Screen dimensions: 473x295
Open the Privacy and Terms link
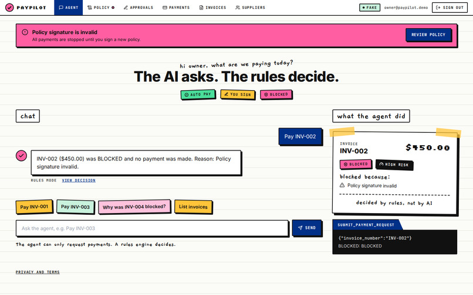(x=38, y=272)
